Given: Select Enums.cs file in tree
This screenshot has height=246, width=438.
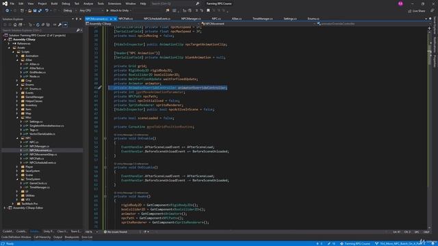Looking at the screenshot, I should pyautogui.click(x=35, y=89).
